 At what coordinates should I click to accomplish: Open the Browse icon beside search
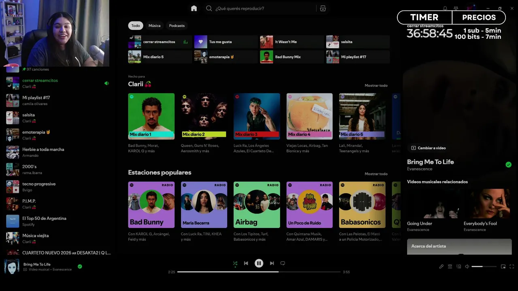tap(323, 8)
